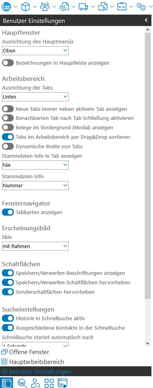Screen dimensions: 153x388
Task: Open the box (articles) icon menu
Action: [26, 7]
